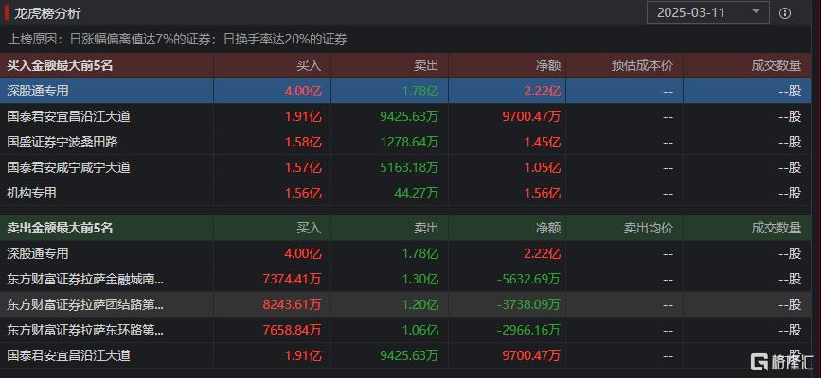Select 深股通专用 in the sell top-5 table
Viewport: 821px width, 378px height.
[405, 253]
